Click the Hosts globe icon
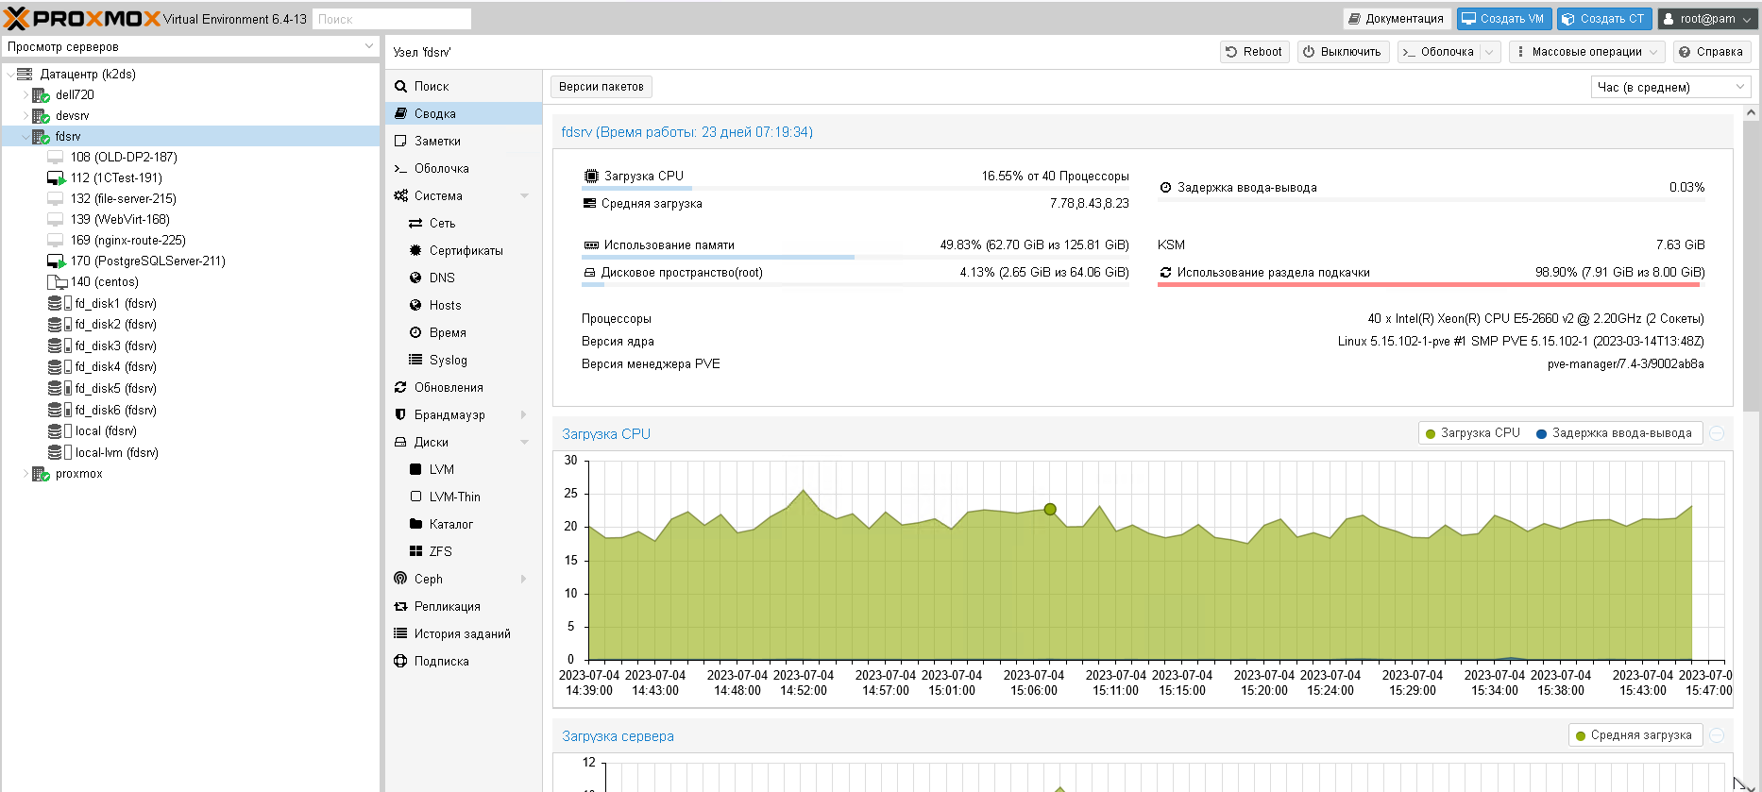Viewport: 1762px width, 792px height. point(415,306)
